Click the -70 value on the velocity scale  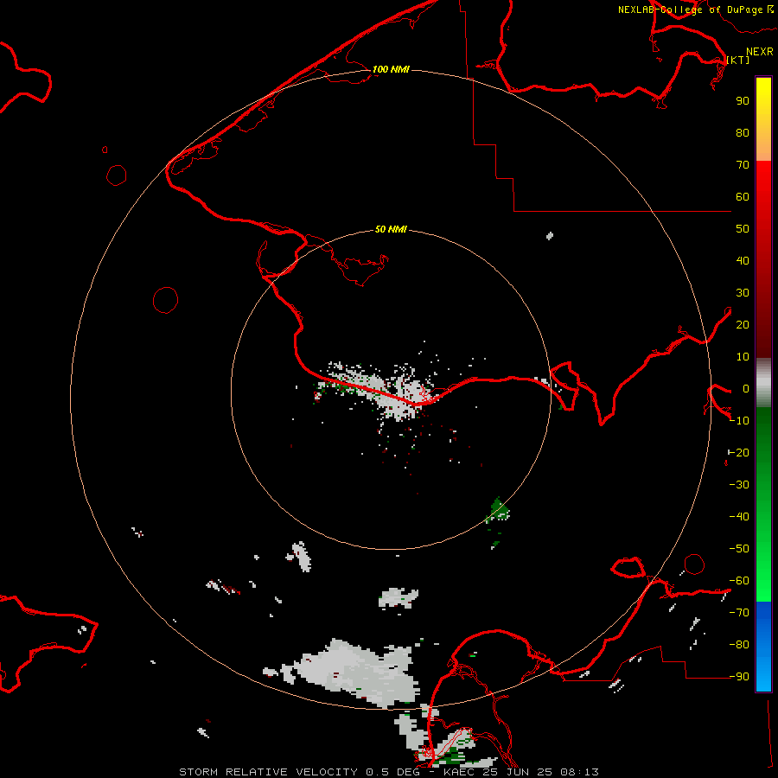(739, 613)
